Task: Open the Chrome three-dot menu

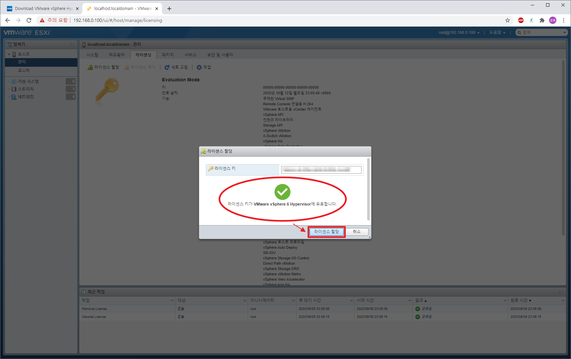Action: pyautogui.click(x=563, y=20)
